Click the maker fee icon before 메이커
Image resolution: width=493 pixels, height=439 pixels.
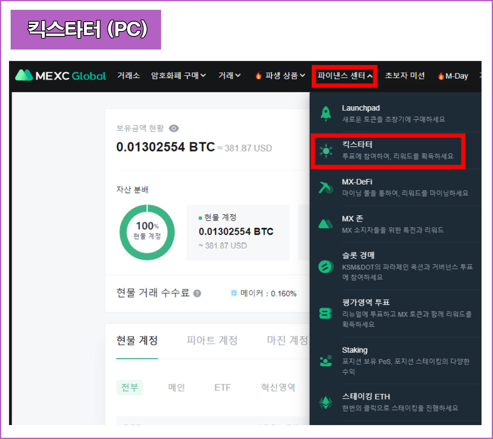(x=234, y=293)
